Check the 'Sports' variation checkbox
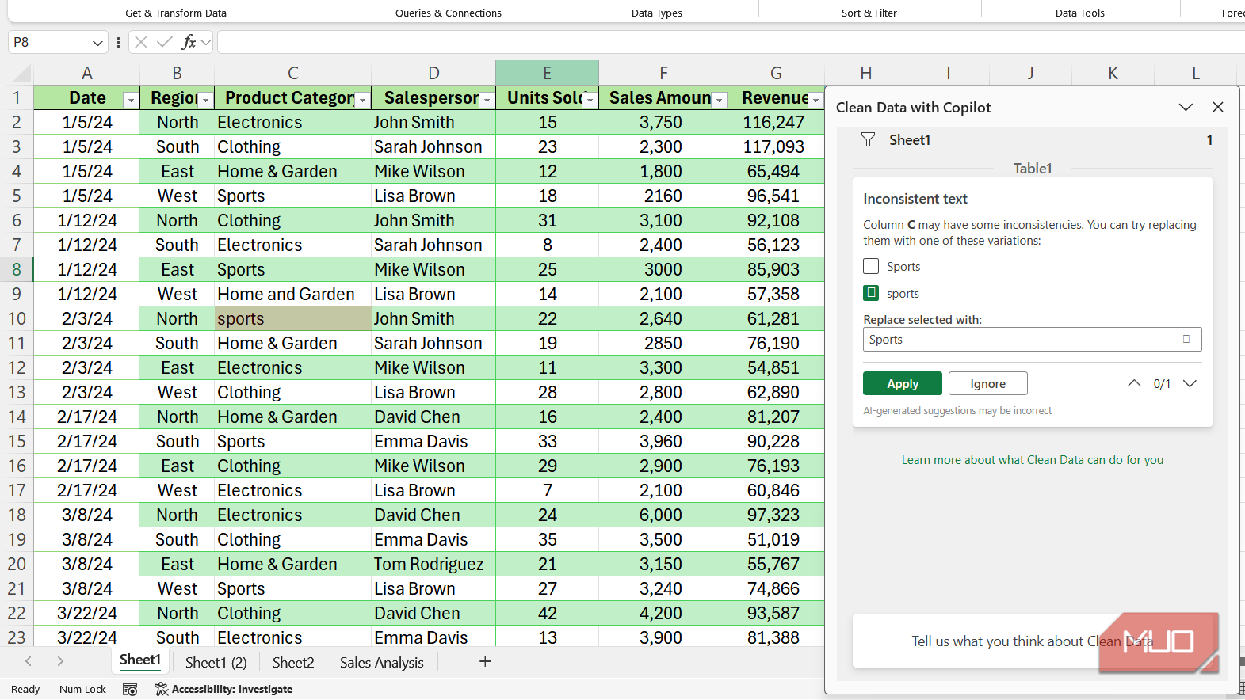Image resolution: width=1245 pixels, height=700 pixels. tap(871, 266)
